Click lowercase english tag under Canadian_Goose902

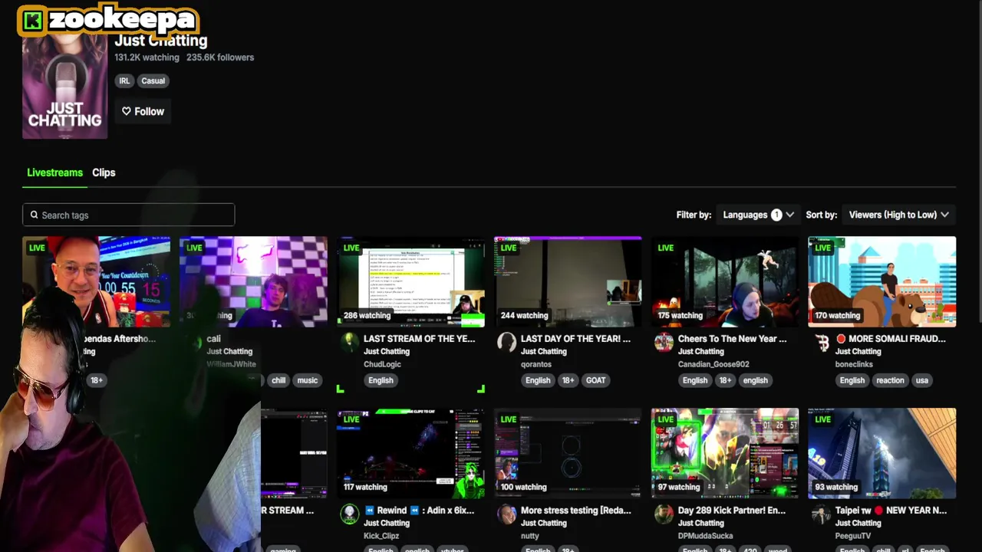tap(755, 380)
